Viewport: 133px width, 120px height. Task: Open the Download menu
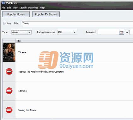pyautogui.click(x=33, y=8)
